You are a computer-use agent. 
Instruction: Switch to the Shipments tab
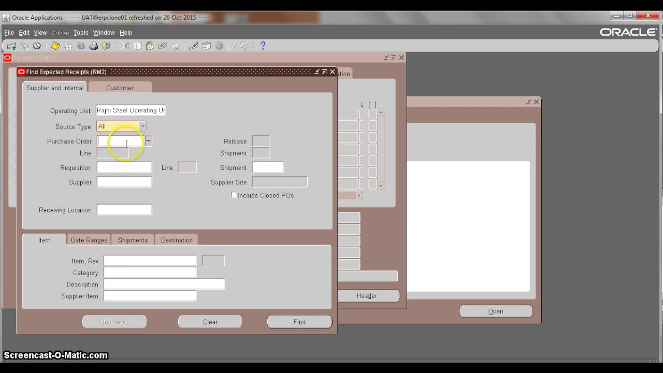tap(133, 240)
